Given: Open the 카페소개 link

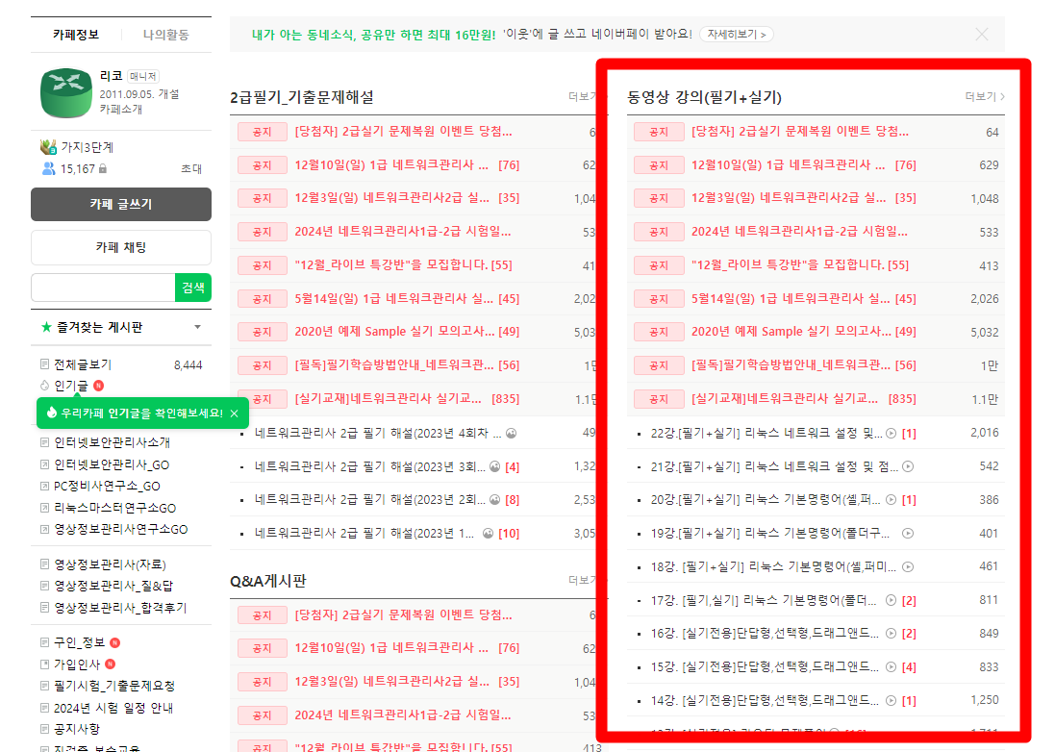Looking at the screenshot, I should tap(121, 109).
